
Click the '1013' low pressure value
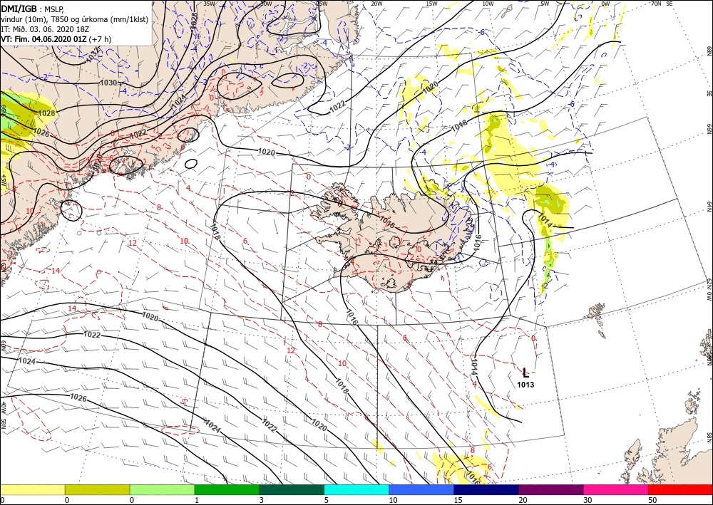(x=525, y=385)
